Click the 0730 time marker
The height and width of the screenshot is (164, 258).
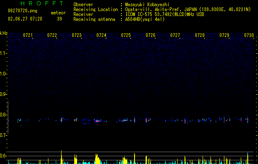(x=249, y=35)
